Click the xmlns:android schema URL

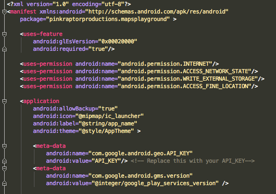click(x=157, y=12)
